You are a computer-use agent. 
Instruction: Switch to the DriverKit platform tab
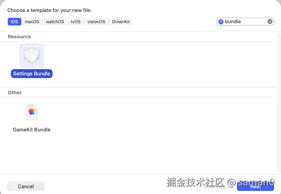(121, 22)
